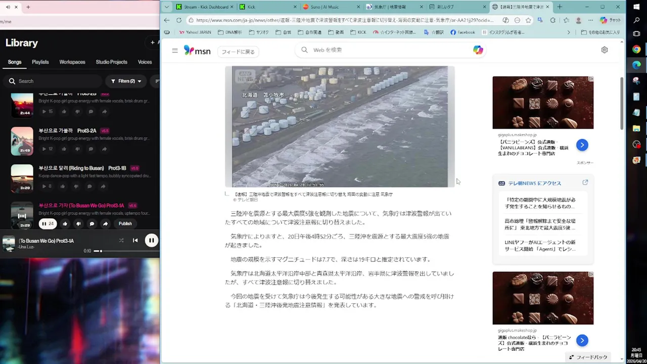The width and height of the screenshot is (647, 364).
Task: Click the muted speaker icon on the Suno browser tab
Action: coord(8,7)
